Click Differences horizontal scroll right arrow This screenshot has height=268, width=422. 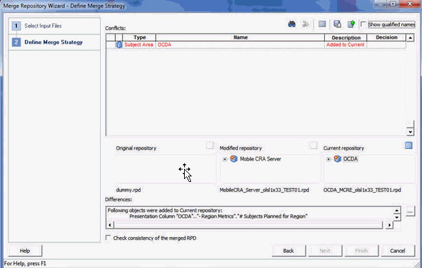390,225
